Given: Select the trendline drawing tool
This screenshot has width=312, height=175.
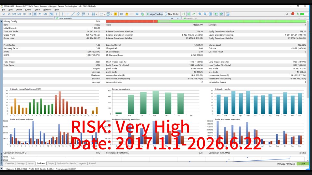Looking at the screenshot, I should pyautogui.click(x=73, y=14).
